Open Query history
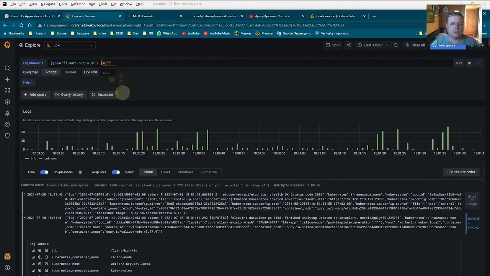 (x=69, y=94)
